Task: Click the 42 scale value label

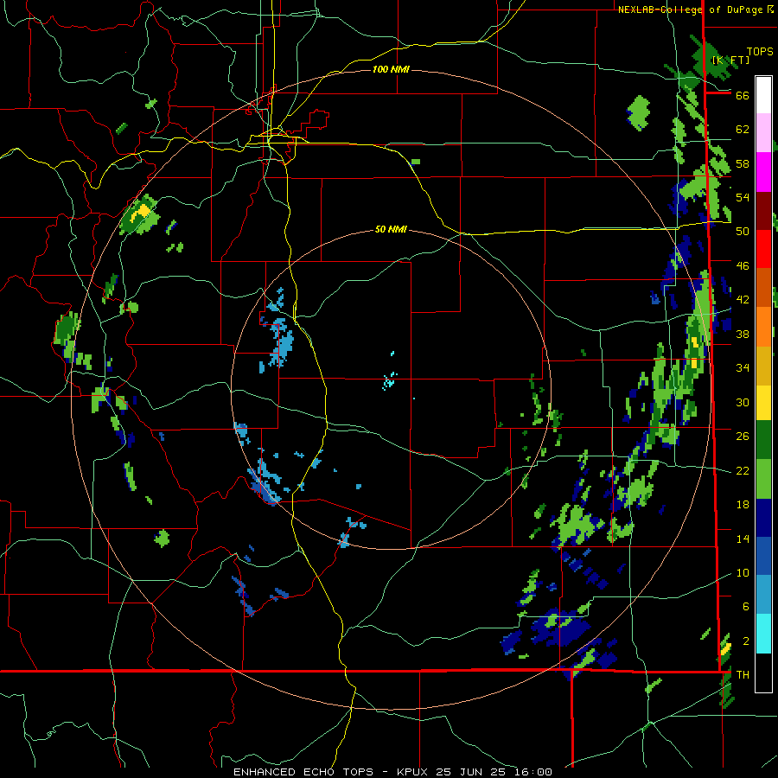Action: click(x=743, y=299)
